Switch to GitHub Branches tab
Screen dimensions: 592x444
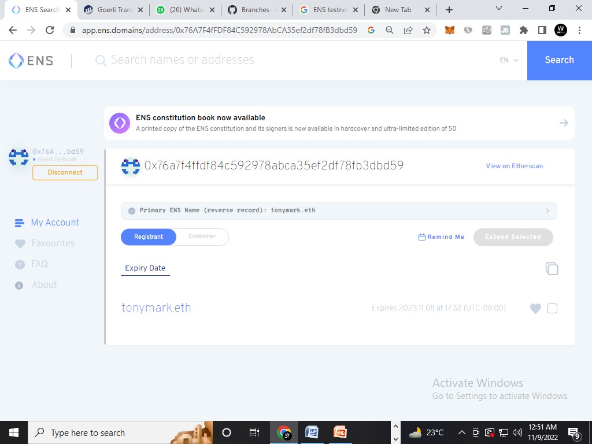[257, 10]
